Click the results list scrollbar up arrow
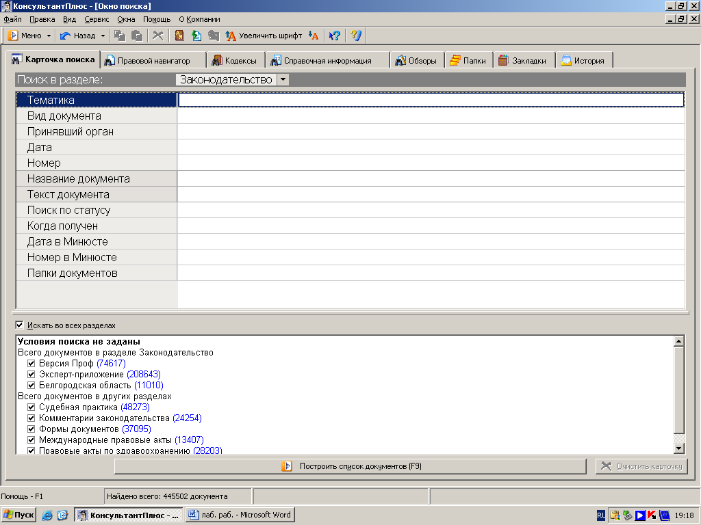Image resolution: width=701 pixels, height=525 pixels. [x=678, y=342]
